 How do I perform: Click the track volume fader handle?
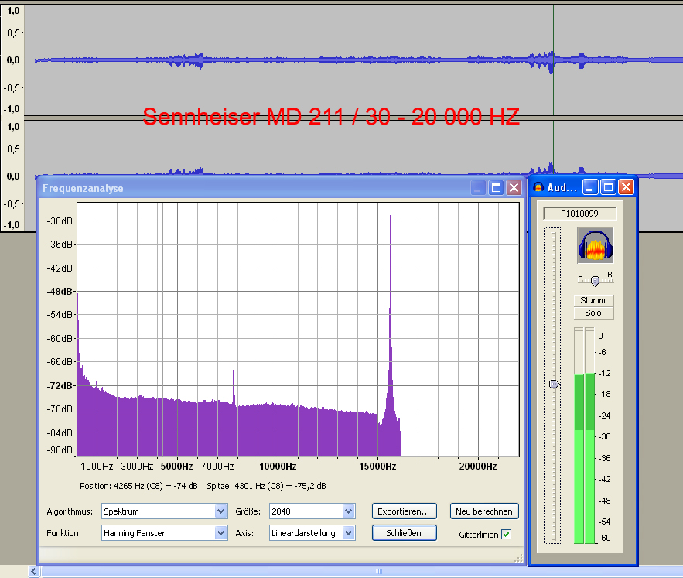tap(554, 384)
